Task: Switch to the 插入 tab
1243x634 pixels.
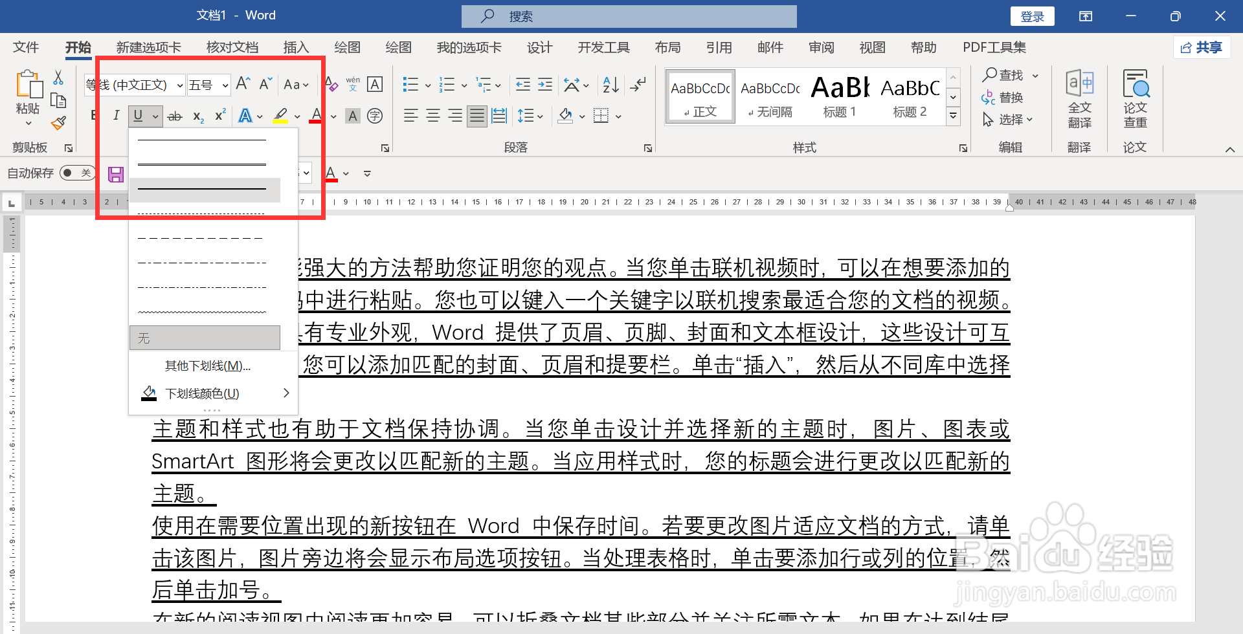Action: click(296, 47)
